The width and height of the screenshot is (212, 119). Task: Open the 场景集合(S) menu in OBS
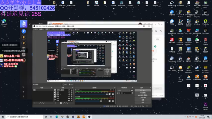click(64, 29)
